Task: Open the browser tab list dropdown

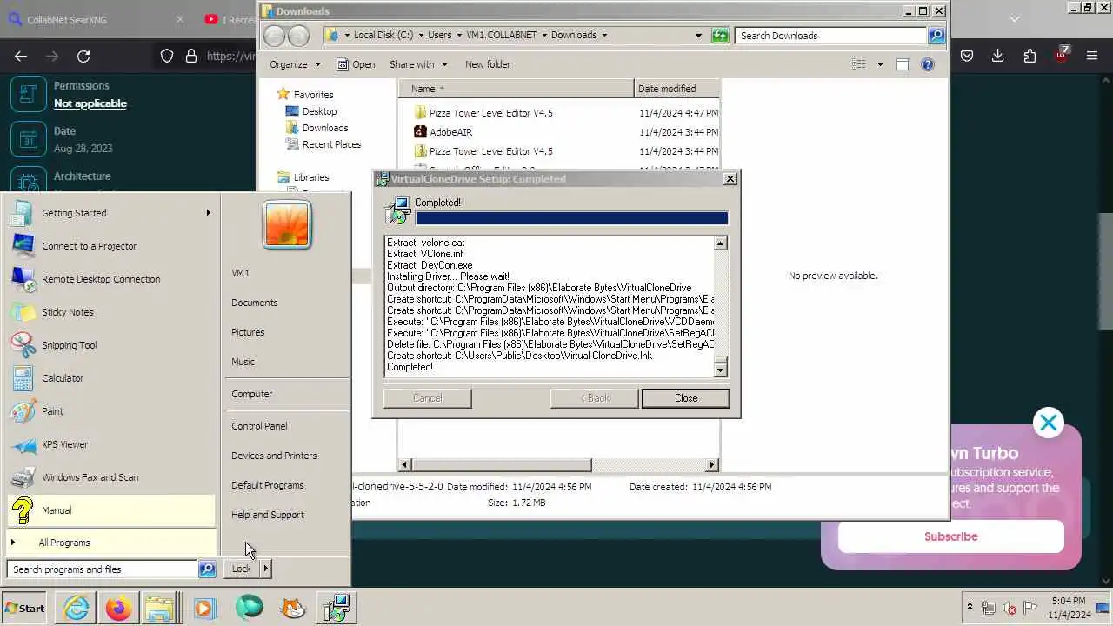Action: [x=1014, y=18]
